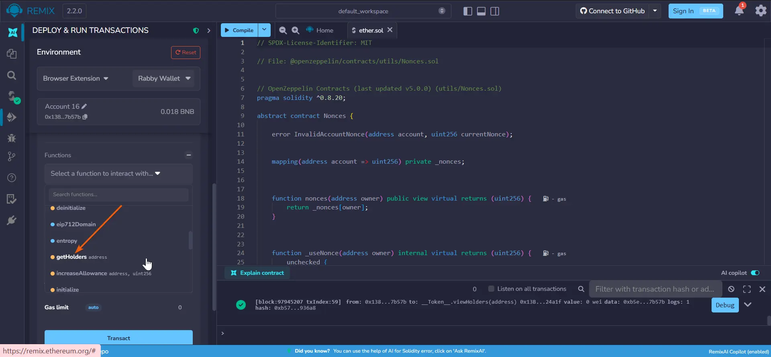The height and width of the screenshot is (357, 771).
Task: Open the File Explorer sidebar icon
Action: pyautogui.click(x=12, y=54)
